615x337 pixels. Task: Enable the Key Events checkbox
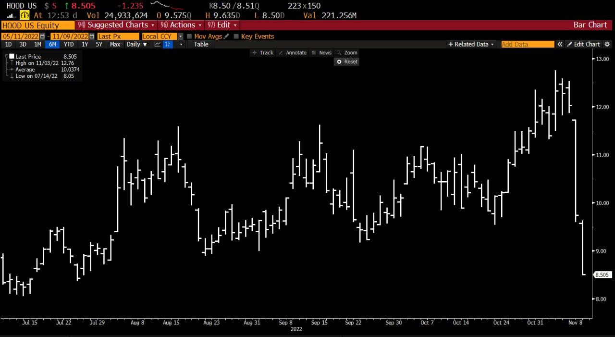(x=236, y=37)
